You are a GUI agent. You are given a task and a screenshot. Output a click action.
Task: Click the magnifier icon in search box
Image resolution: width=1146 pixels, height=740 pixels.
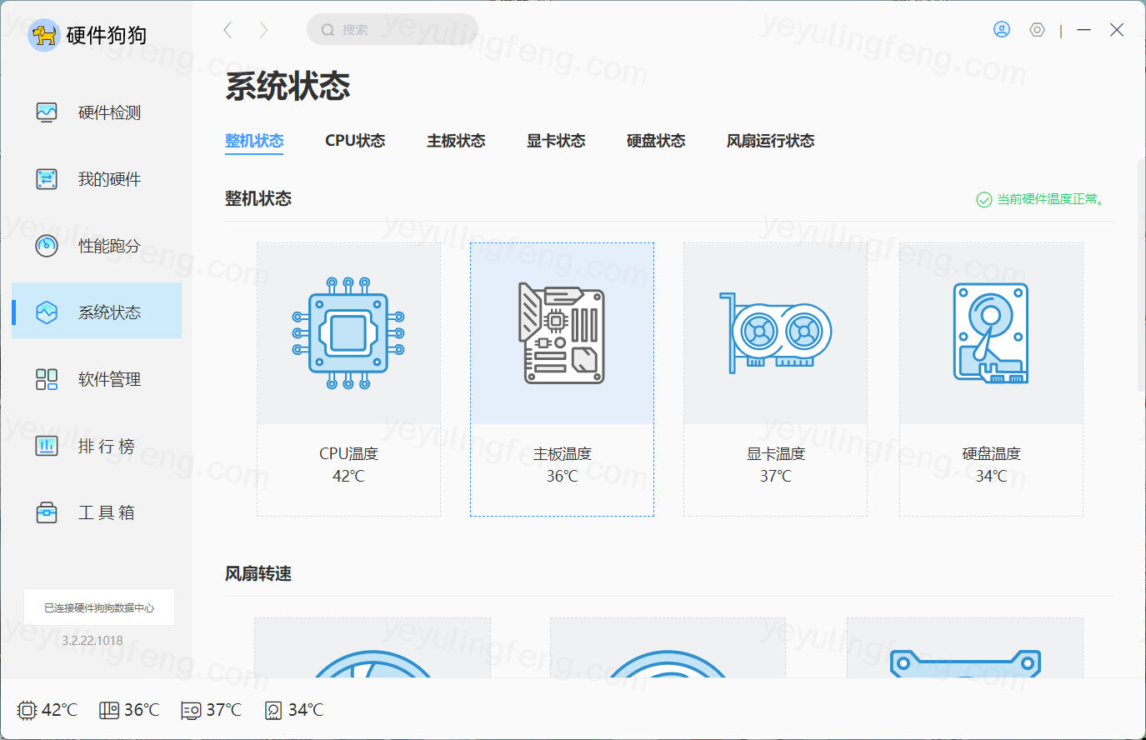tap(328, 30)
